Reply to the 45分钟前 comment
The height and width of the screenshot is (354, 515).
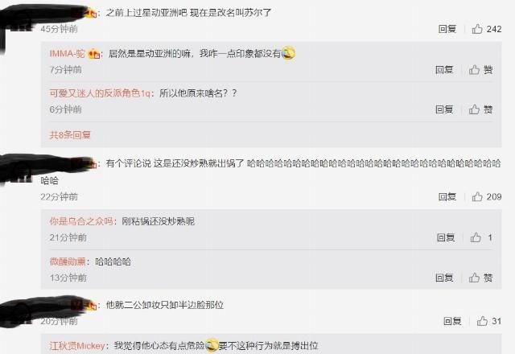pyautogui.click(x=447, y=29)
